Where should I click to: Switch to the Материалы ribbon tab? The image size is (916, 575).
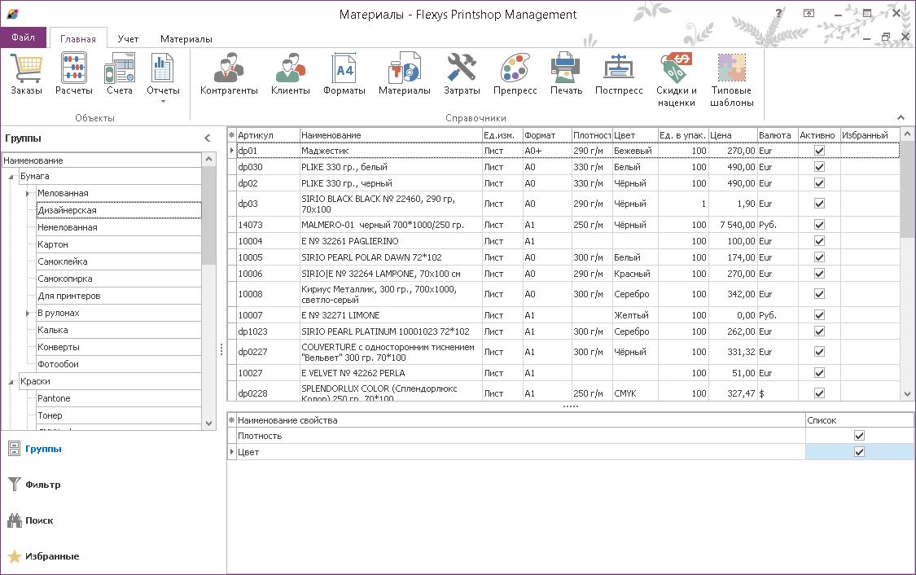[x=186, y=38]
